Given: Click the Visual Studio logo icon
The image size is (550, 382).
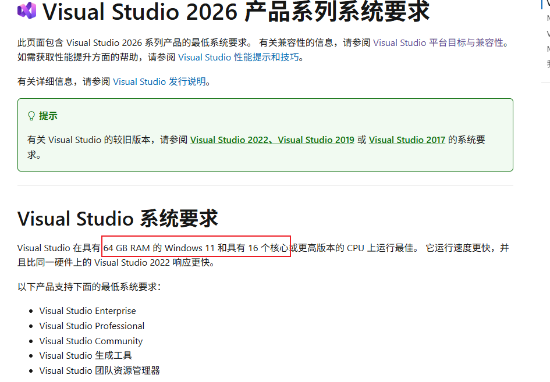Looking at the screenshot, I should coord(27,10).
